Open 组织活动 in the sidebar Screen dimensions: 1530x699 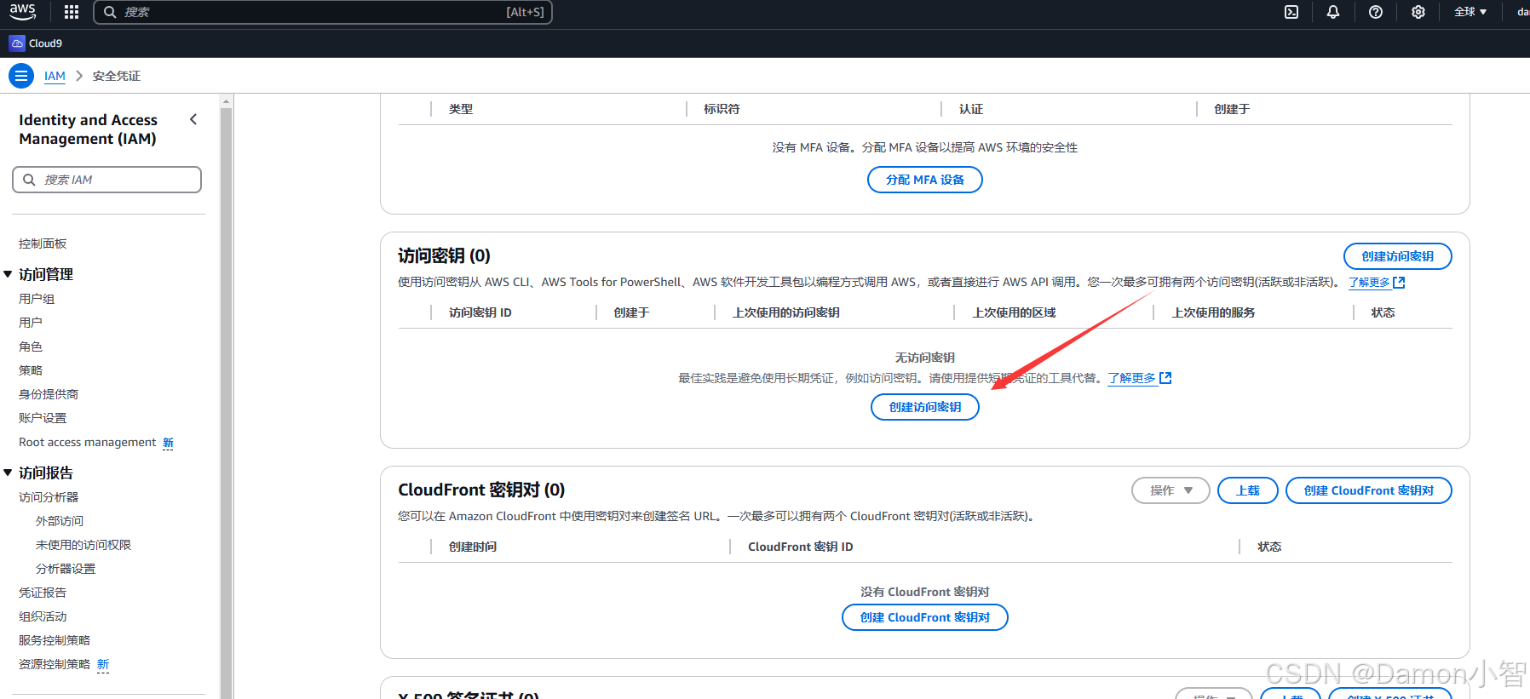click(x=43, y=616)
